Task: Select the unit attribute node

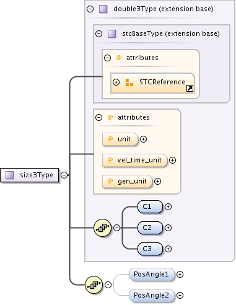Action: pos(120,139)
